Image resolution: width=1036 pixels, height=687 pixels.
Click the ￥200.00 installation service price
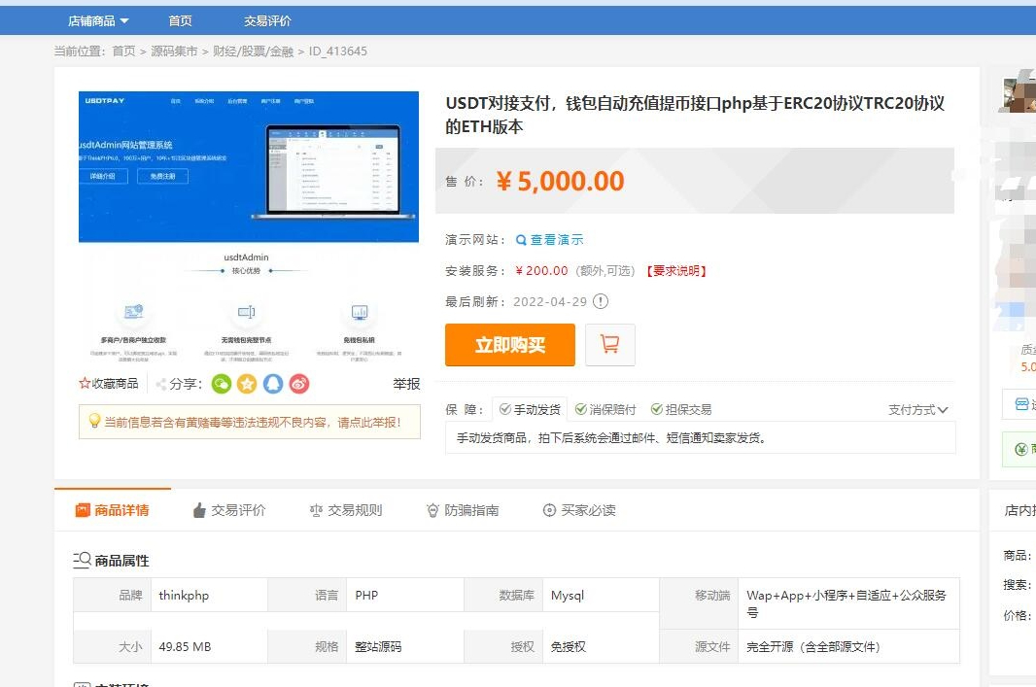click(x=541, y=271)
